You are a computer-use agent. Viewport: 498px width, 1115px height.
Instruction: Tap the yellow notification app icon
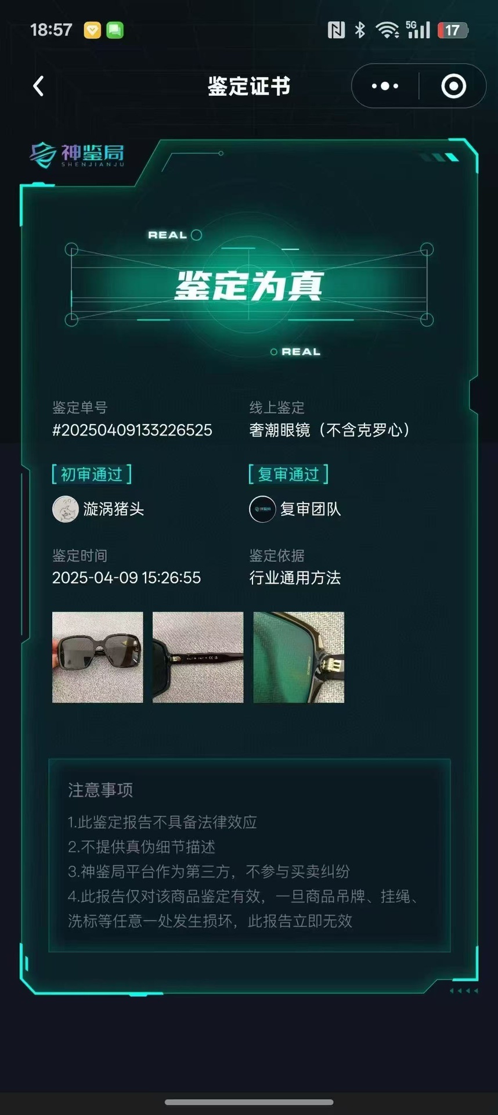click(92, 30)
